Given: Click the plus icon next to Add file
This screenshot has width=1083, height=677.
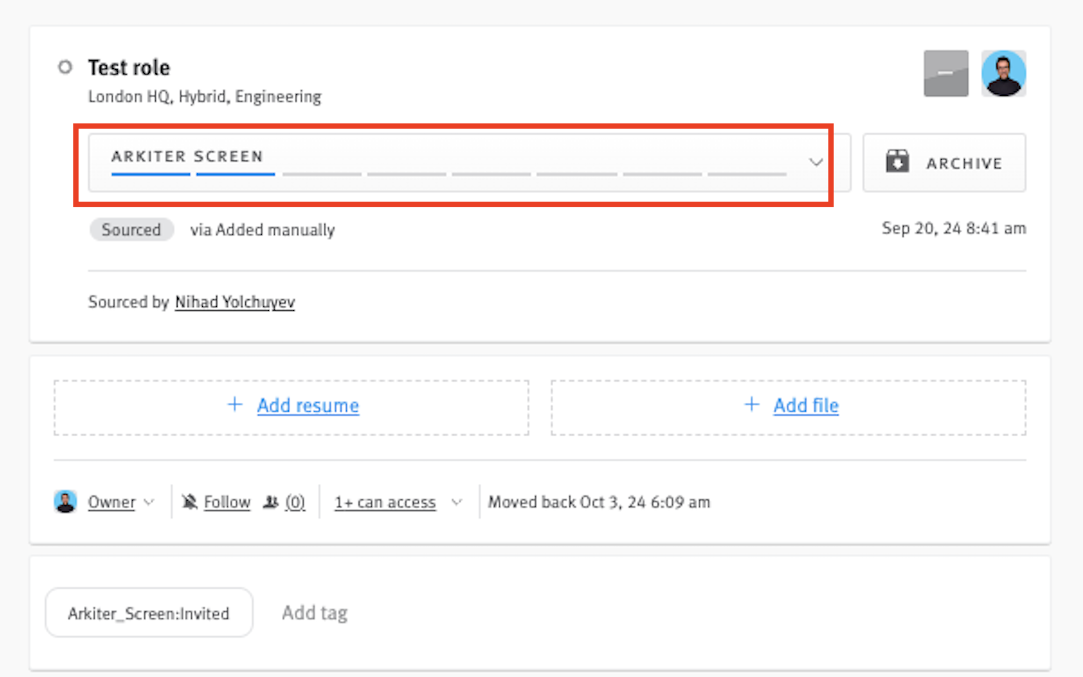Looking at the screenshot, I should 752,404.
